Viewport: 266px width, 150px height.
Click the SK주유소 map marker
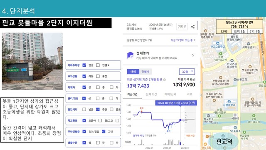pyautogui.click(x=235, y=127)
